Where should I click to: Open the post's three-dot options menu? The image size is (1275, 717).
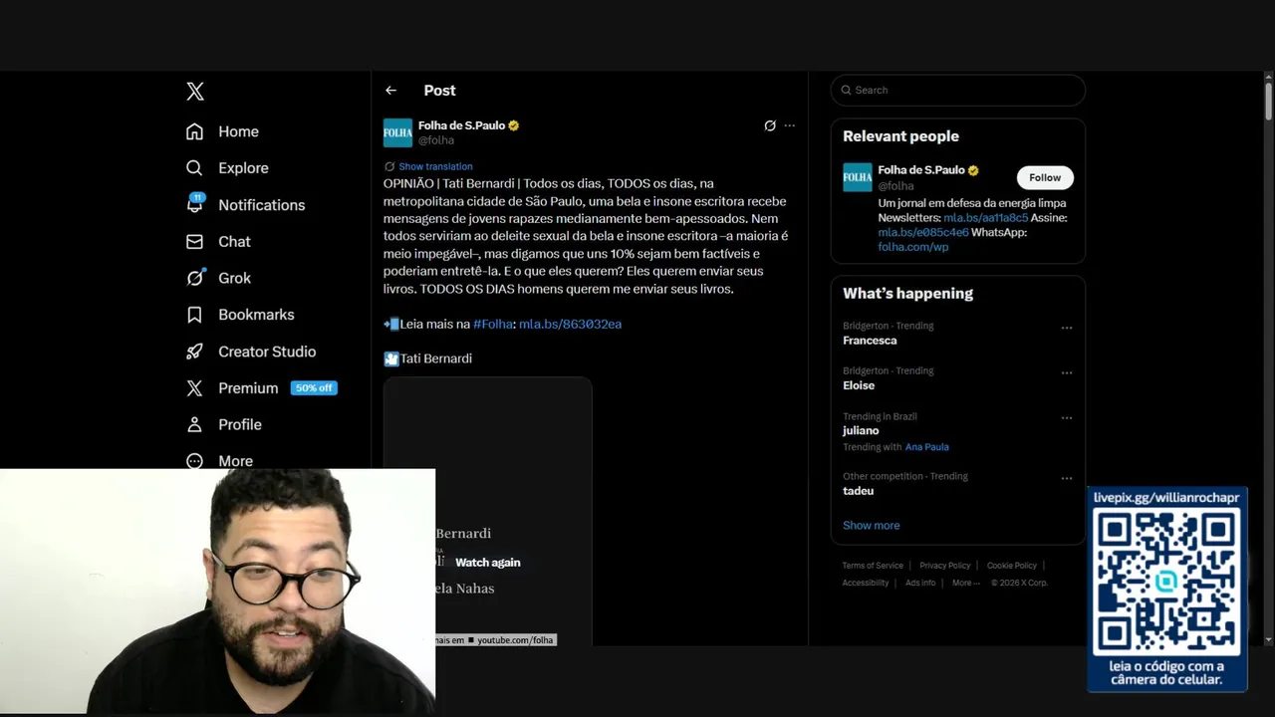pos(790,125)
